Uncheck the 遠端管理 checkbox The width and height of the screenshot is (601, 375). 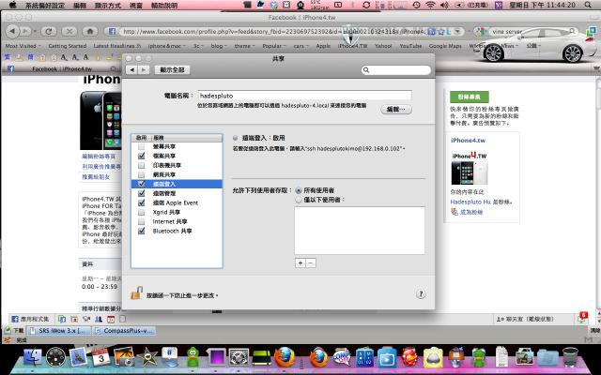(x=141, y=193)
